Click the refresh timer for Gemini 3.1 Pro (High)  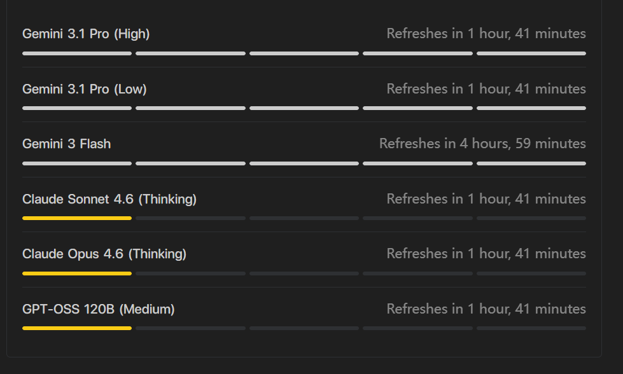pos(486,33)
